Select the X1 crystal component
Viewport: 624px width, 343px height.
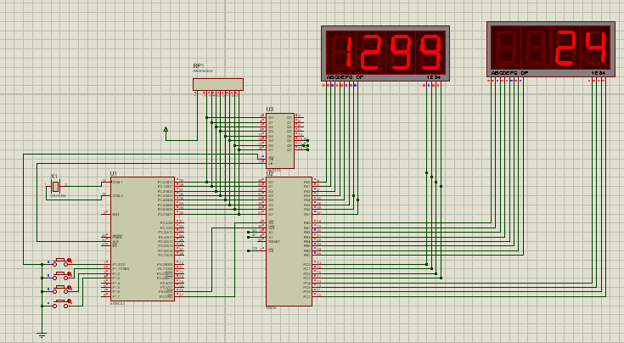(x=56, y=186)
